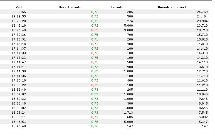Select the 3.000 Umsatz value

coord(128,30)
